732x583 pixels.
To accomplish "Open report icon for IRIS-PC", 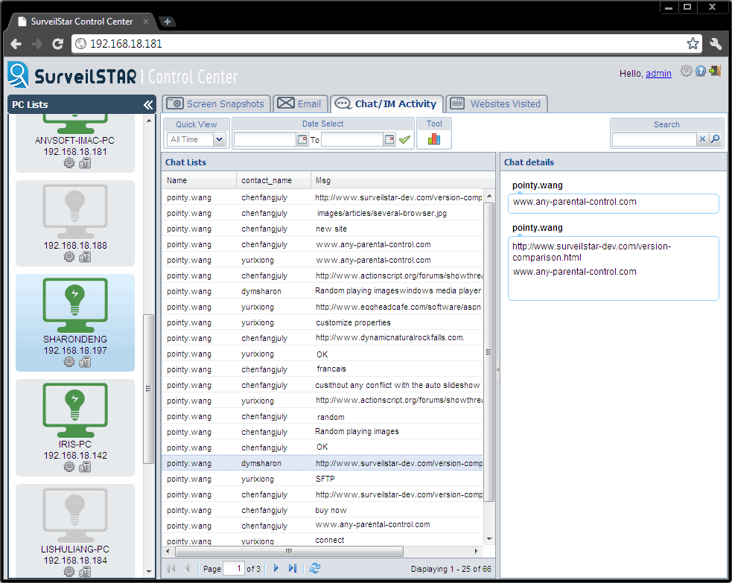I will pos(85,467).
